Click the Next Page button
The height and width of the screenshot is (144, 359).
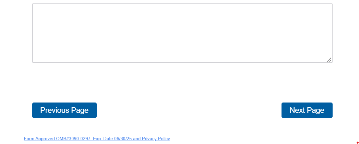pyautogui.click(x=307, y=110)
